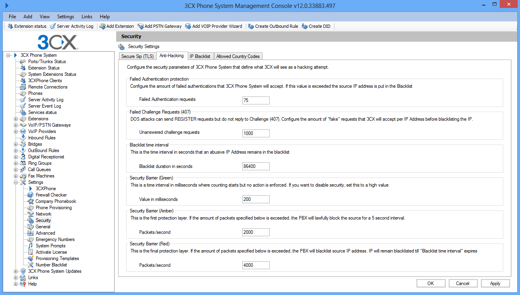Click the Cancel button
Viewport: 520px width, 295px height.
[x=463, y=283]
